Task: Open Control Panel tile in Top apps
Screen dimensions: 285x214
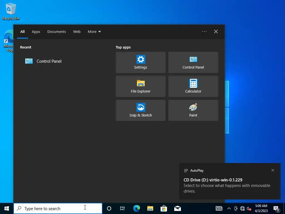Action: coord(193,62)
